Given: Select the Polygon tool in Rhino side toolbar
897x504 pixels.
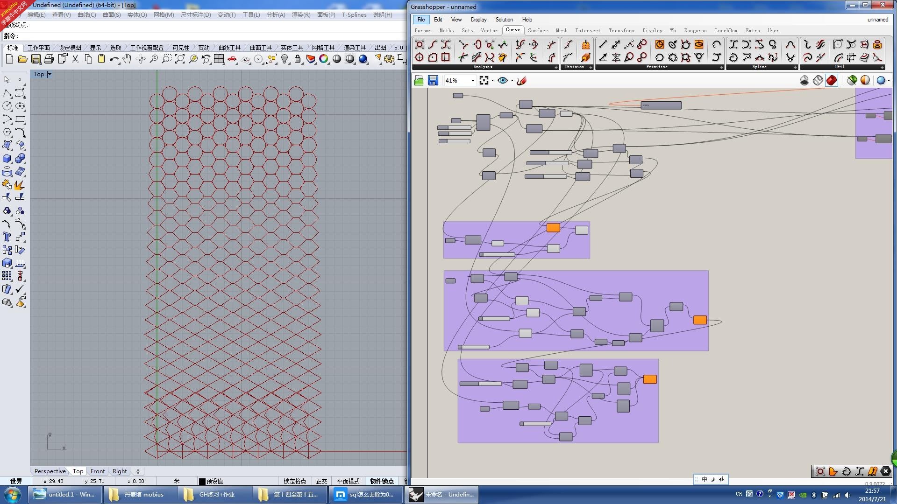Looking at the screenshot, I should (7, 133).
